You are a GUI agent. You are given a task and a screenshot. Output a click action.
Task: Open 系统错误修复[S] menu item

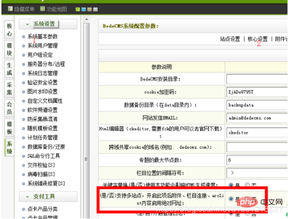pos(46,183)
